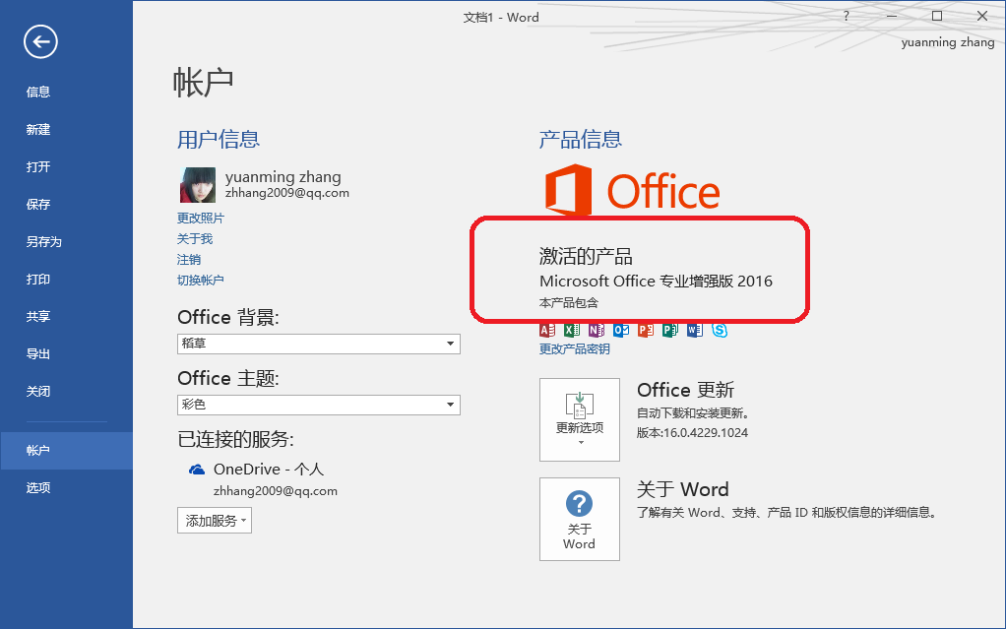This screenshot has height=629, width=1006.
Task: Close the Word window
Action: (x=982, y=16)
